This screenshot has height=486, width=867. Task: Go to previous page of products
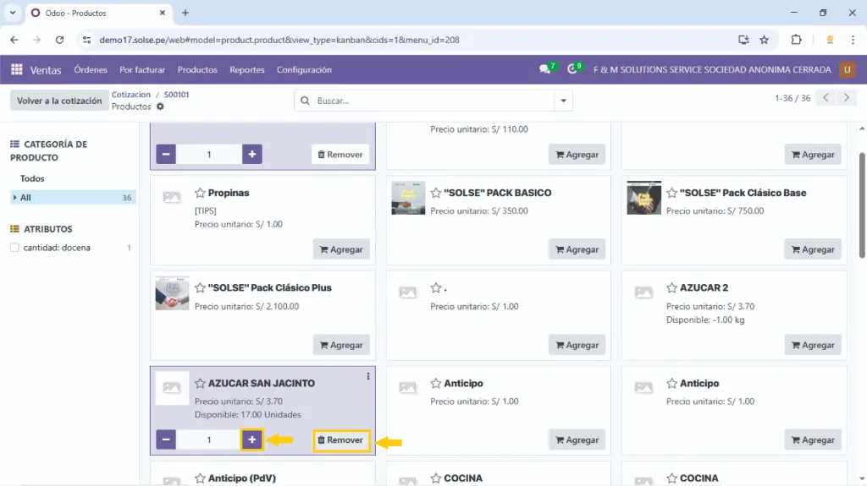[826, 98]
